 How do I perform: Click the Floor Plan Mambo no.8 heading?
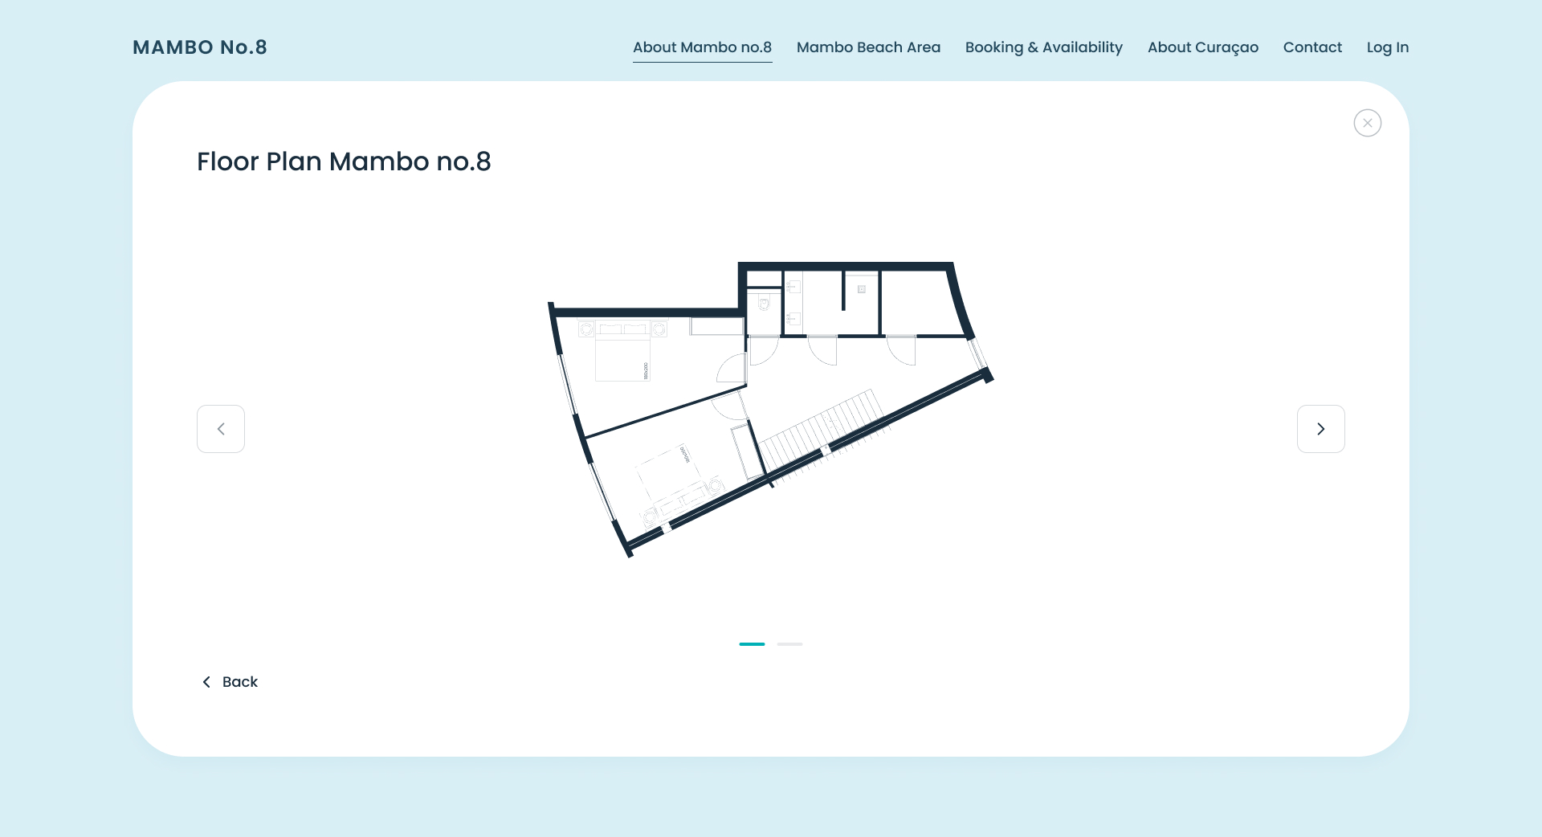[344, 161]
